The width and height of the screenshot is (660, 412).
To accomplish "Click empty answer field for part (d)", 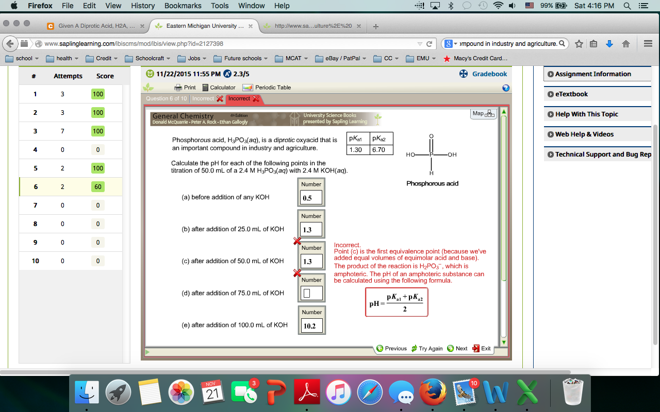I will pos(311,294).
